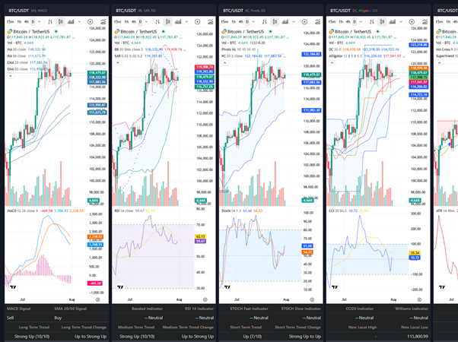The width and height of the screenshot is (458, 342).
Task: Switch MA, MACD chart to 1h interval
Action: pyautogui.click(x=19, y=21)
